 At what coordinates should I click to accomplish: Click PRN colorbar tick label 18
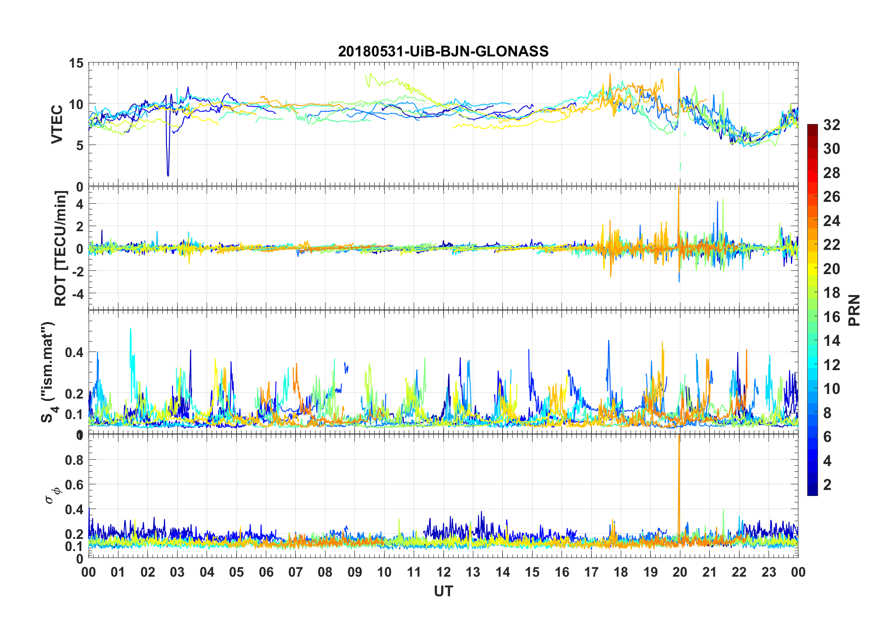point(832,293)
